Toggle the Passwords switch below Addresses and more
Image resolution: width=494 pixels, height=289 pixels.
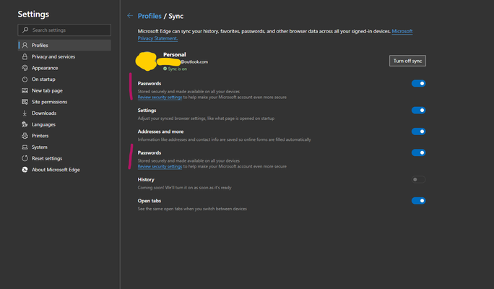[418, 152]
